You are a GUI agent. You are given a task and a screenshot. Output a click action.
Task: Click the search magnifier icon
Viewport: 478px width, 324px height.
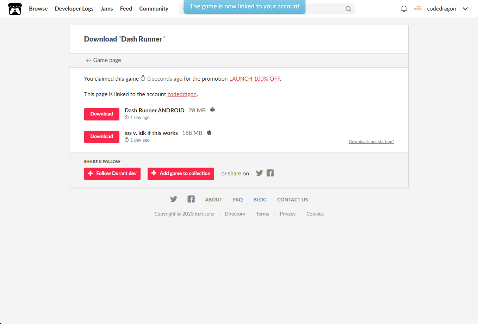[x=348, y=9]
